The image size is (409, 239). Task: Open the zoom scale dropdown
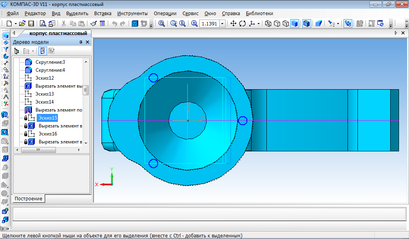222,24
